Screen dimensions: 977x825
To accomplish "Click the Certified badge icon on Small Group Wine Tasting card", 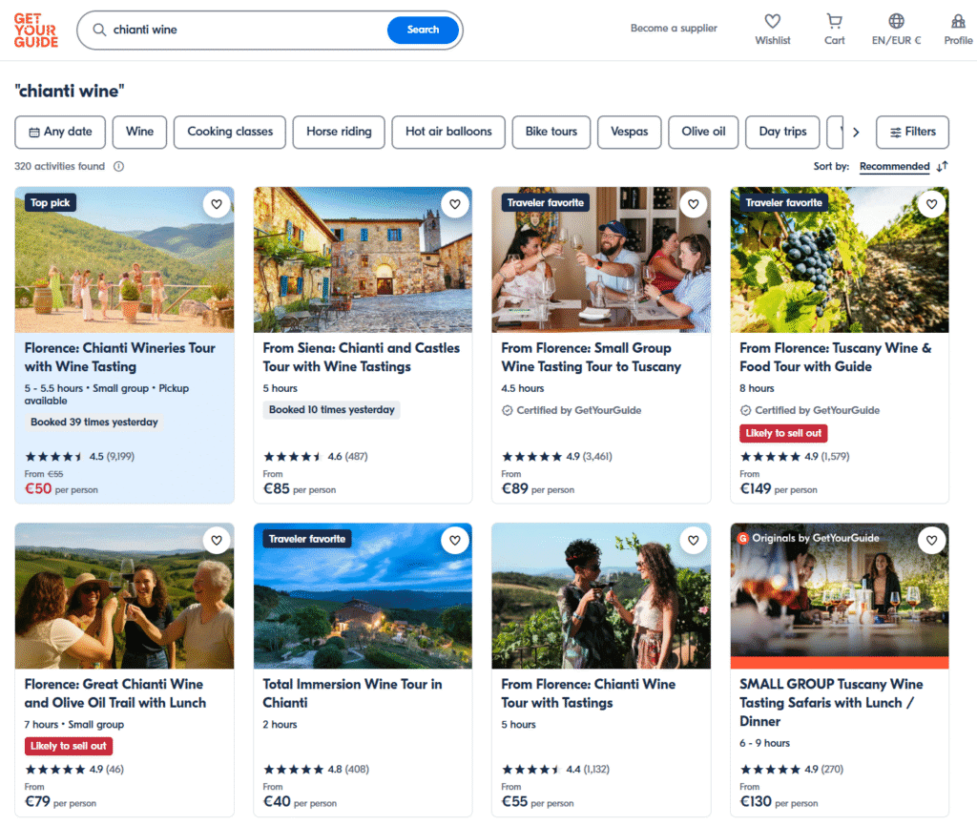I will [x=508, y=410].
